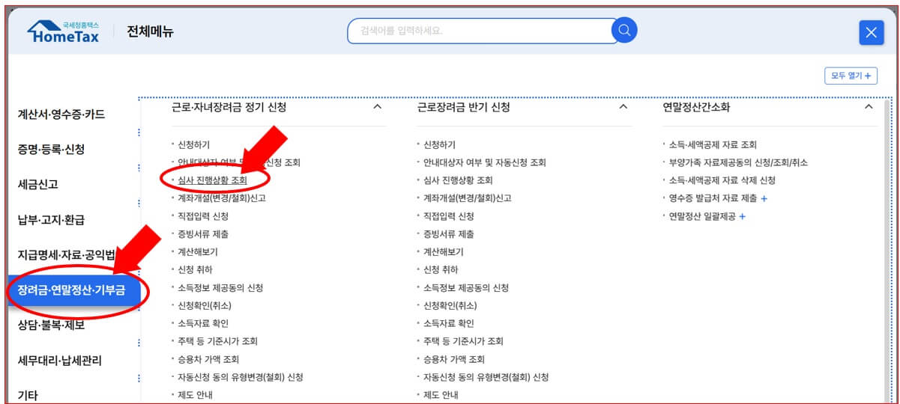Open 소득정보 제공동의 신청 under 반기 신청
Viewport: 900px width, 404px height.
tap(465, 287)
